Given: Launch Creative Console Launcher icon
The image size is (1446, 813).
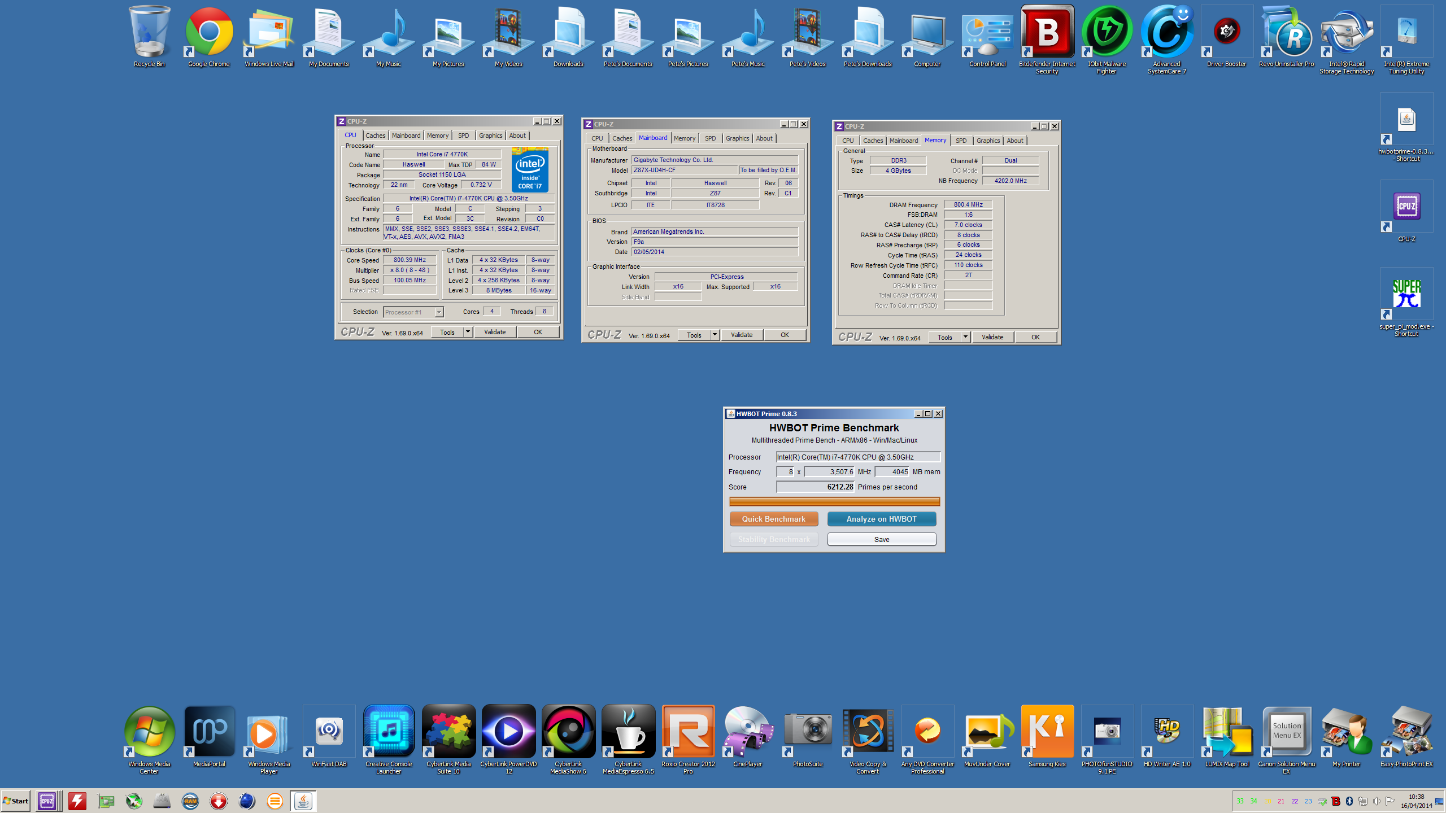Looking at the screenshot, I should (x=389, y=740).
